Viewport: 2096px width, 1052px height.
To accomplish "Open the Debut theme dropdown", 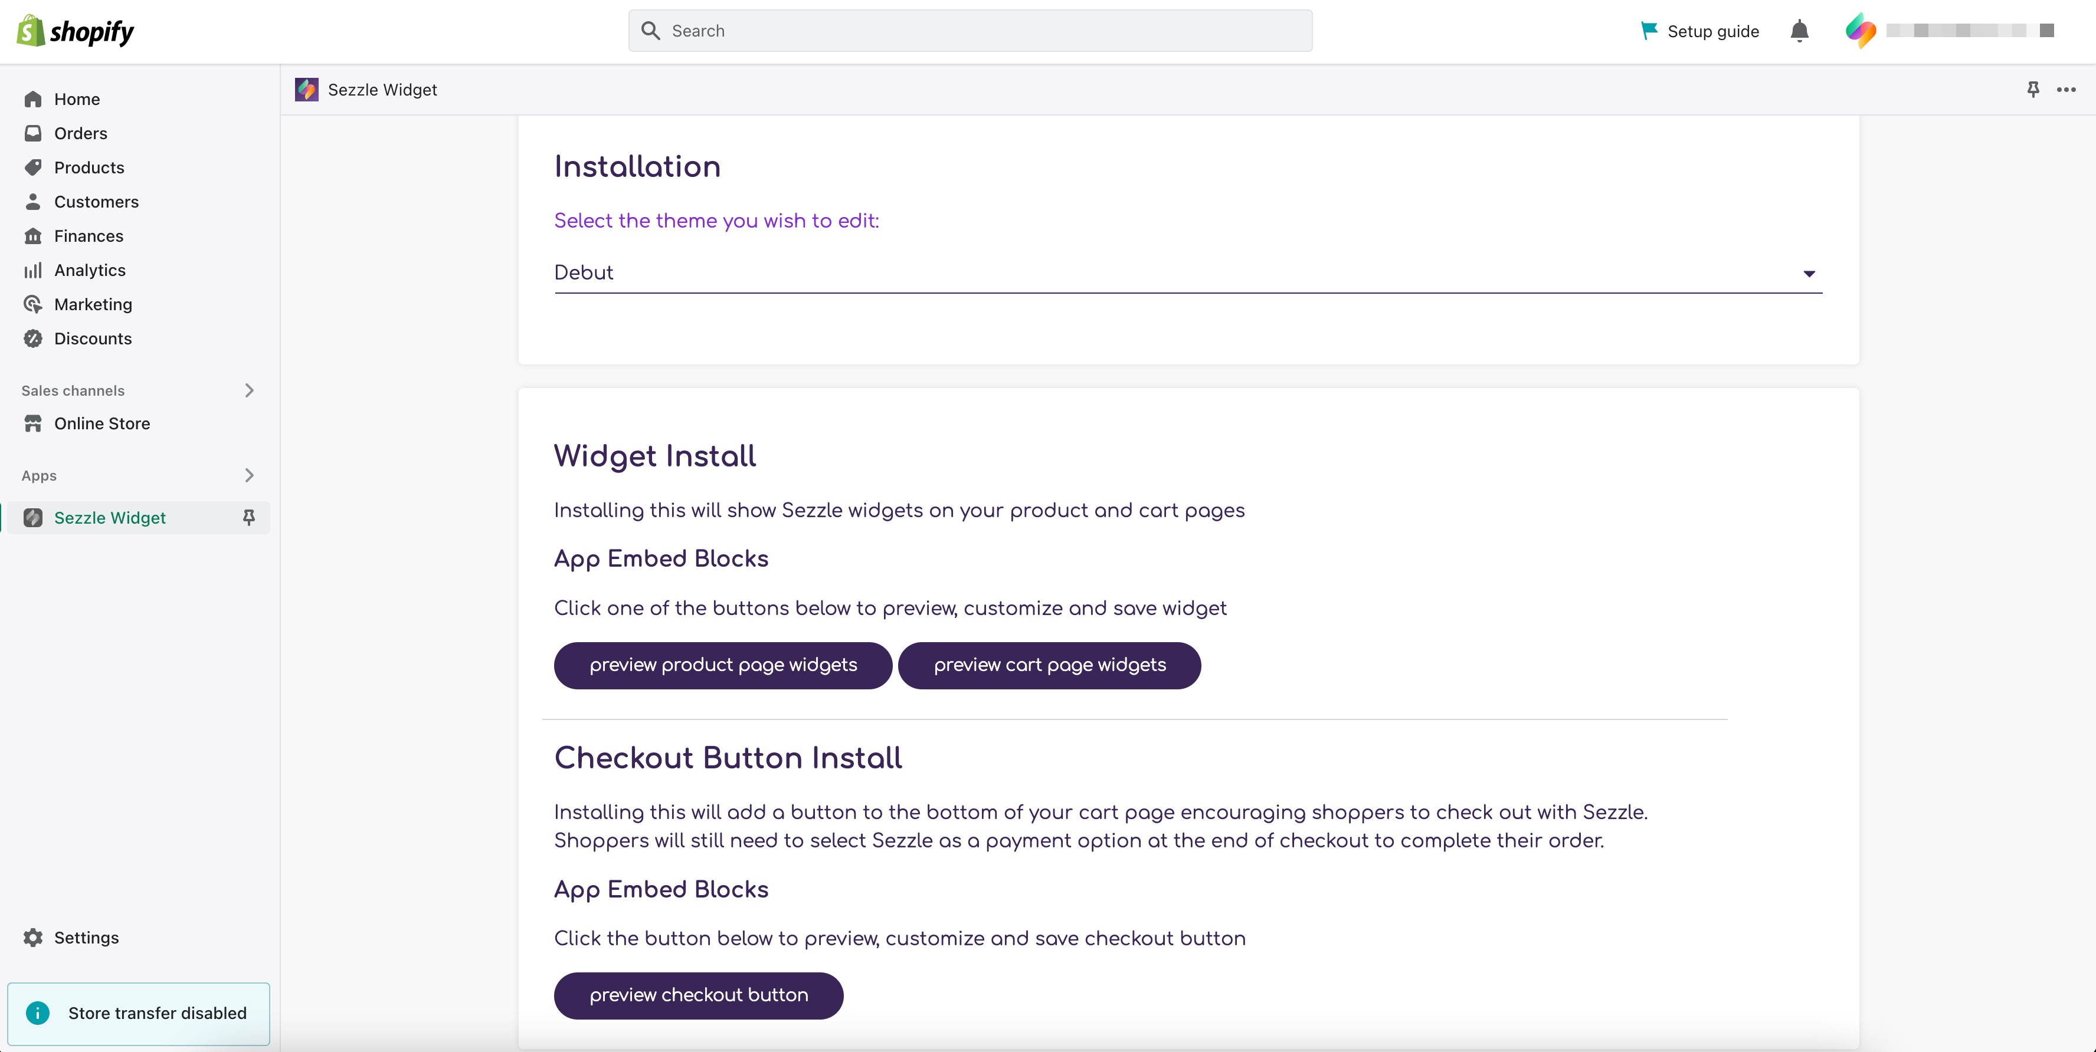I will 1187,273.
